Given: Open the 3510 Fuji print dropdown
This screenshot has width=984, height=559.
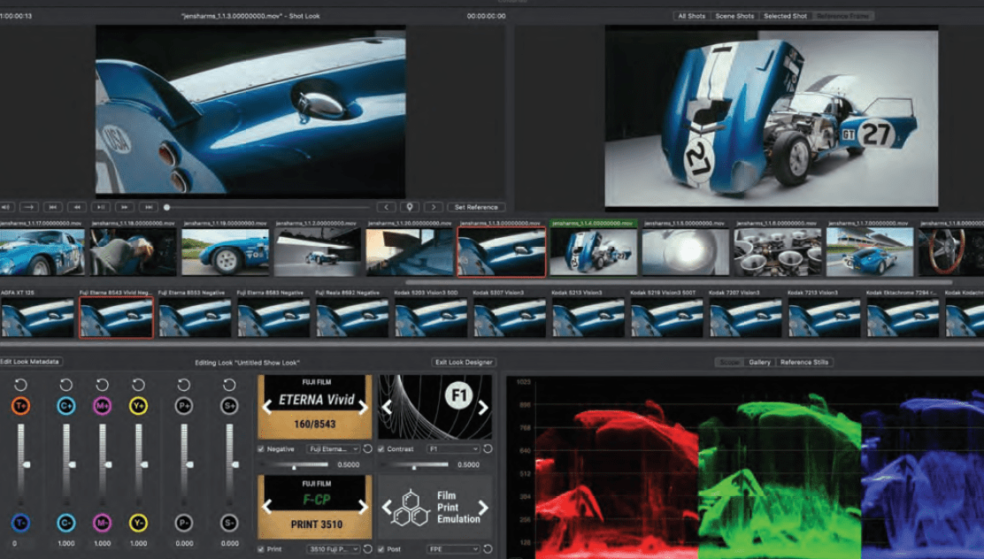Looking at the screenshot, I should tap(334, 549).
